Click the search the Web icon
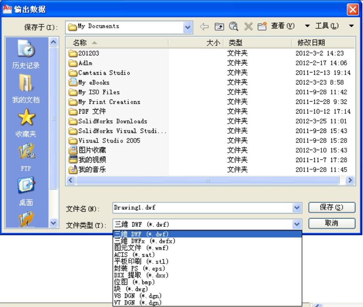363x307 pixels. (x=233, y=26)
